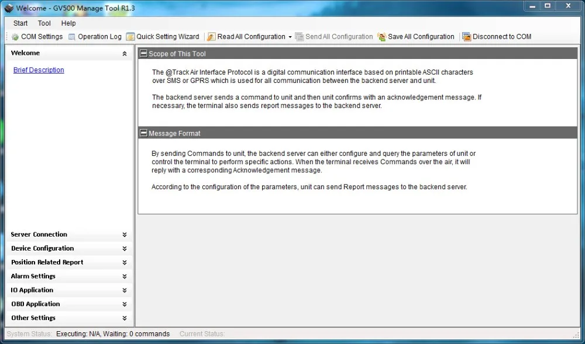Select the Position Related Report header label
This screenshot has height=344, width=585.
pos(47,262)
